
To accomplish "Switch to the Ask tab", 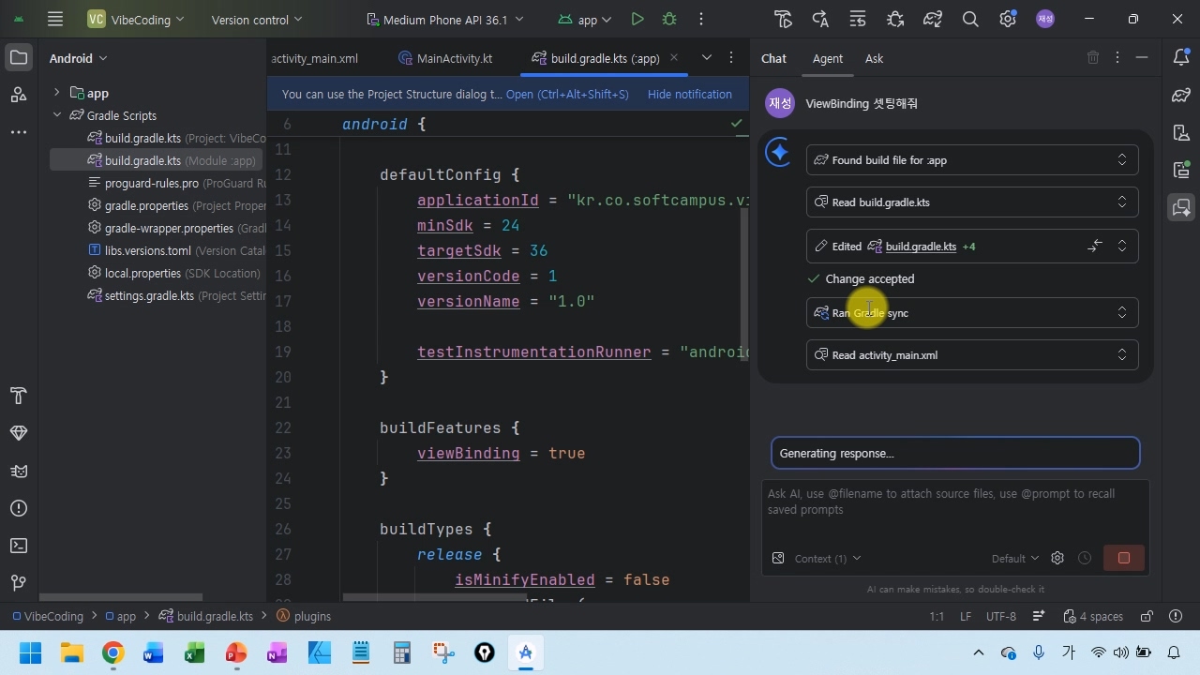I will point(874,58).
